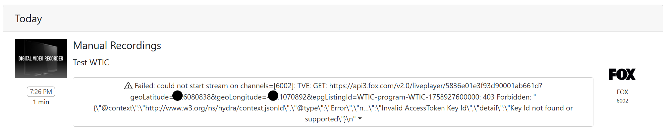Click the Today section header
The width and height of the screenshot is (665, 135).
(28, 19)
